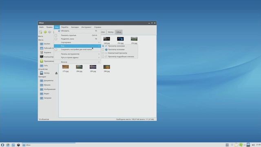
Task: Toggle Разделить окно checkbox
Action: click(56, 39)
